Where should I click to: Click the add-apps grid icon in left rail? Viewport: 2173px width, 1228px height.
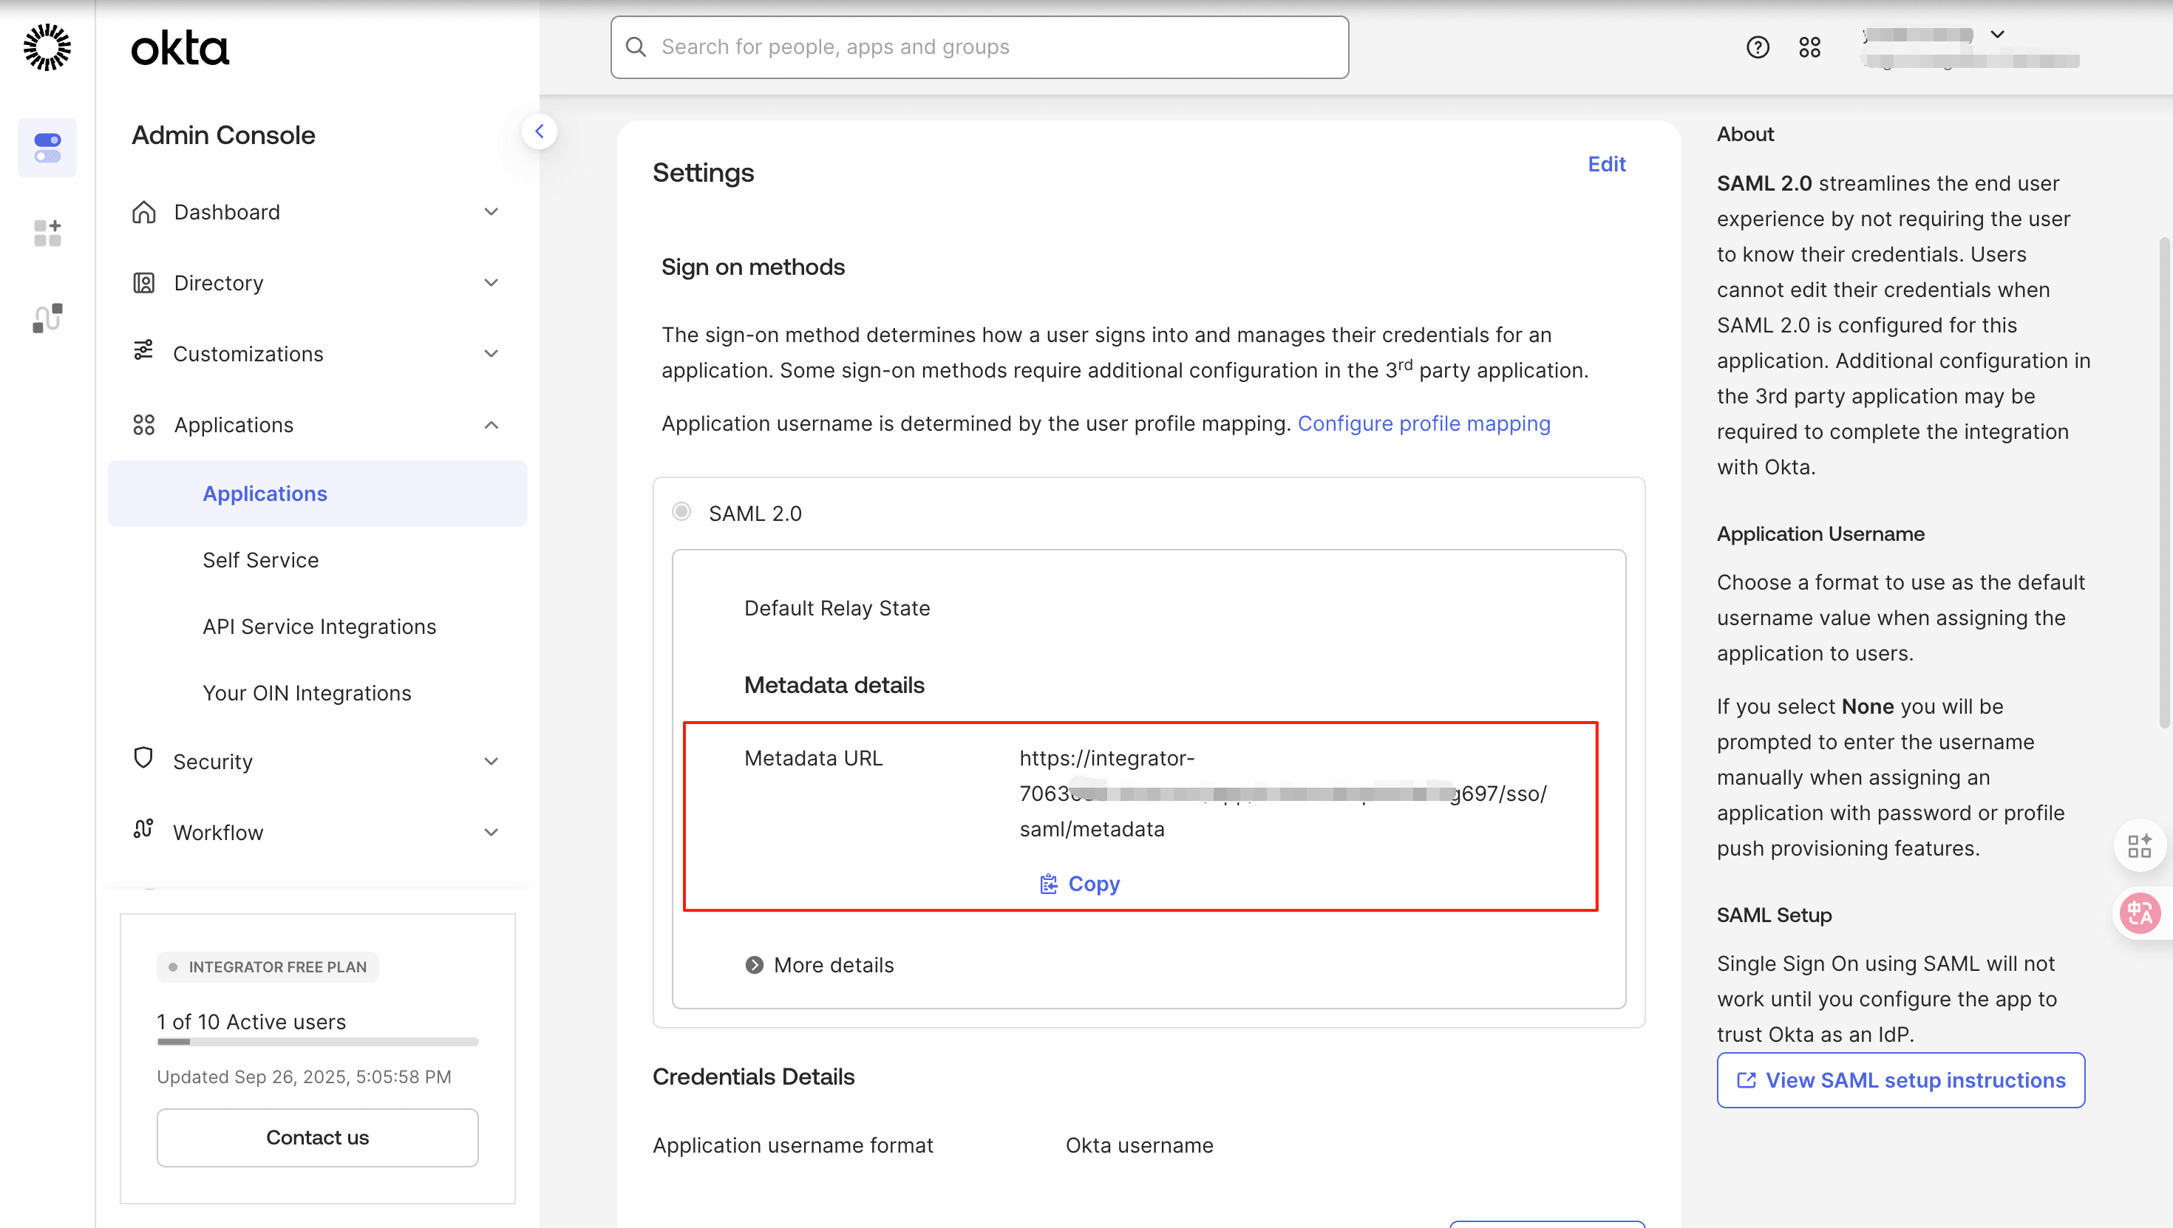pyautogui.click(x=47, y=233)
